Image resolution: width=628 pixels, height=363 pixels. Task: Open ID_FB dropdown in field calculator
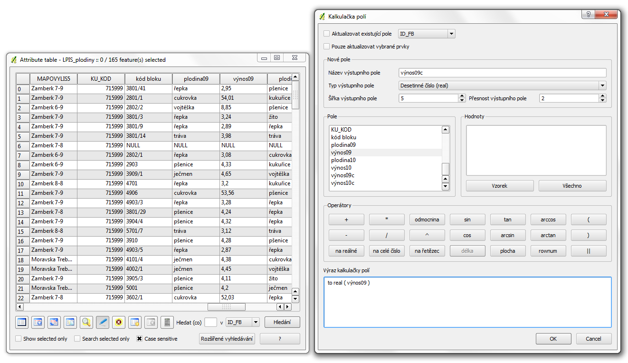tap(427, 34)
